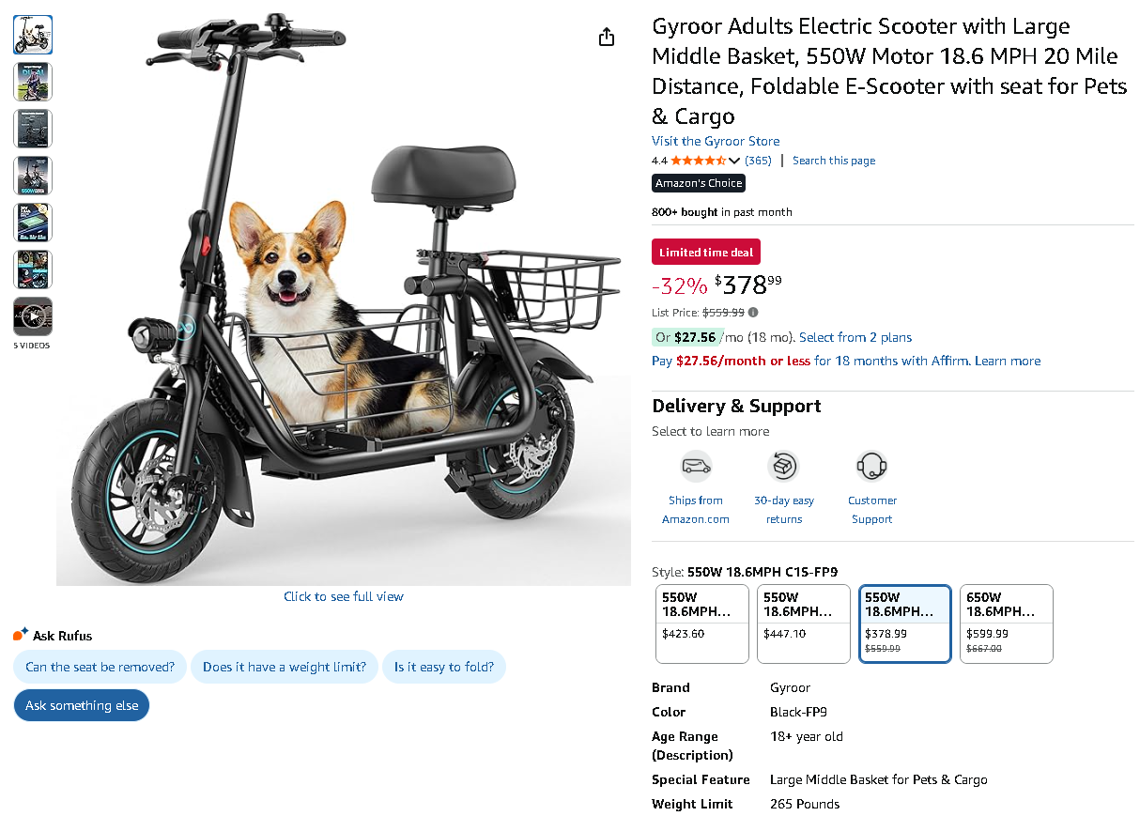Open the Ships from Amazon.com truck icon
1140x816 pixels.
pos(696,466)
